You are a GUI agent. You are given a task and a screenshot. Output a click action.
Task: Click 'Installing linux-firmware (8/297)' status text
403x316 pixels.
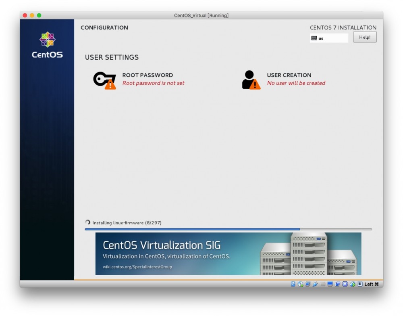127,223
